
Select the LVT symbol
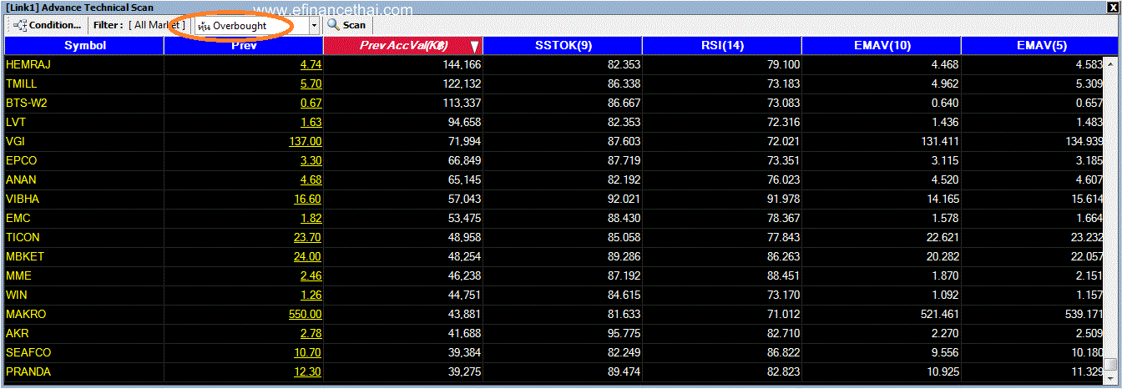pyautogui.click(x=16, y=122)
